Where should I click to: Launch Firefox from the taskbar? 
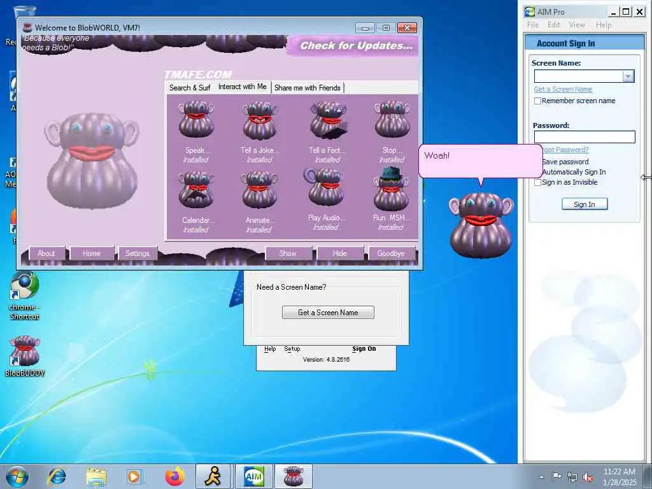pyautogui.click(x=175, y=476)
